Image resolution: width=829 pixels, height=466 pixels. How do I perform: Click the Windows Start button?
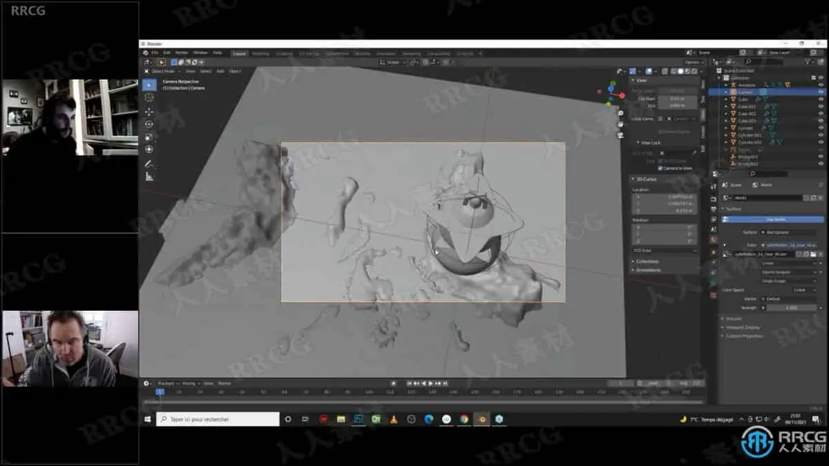[x=148, y=419]
